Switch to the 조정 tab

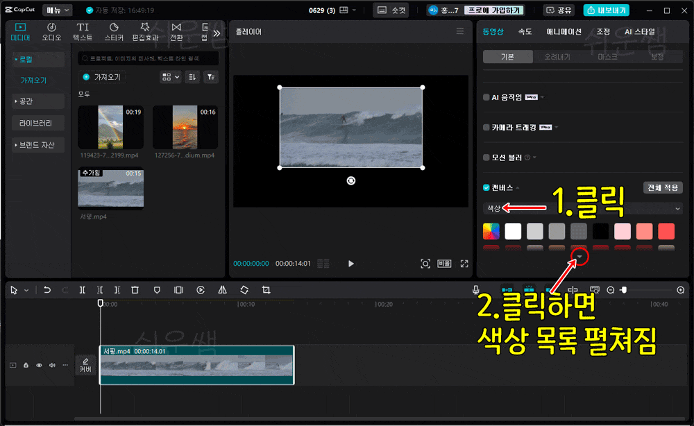coord(603,32)
